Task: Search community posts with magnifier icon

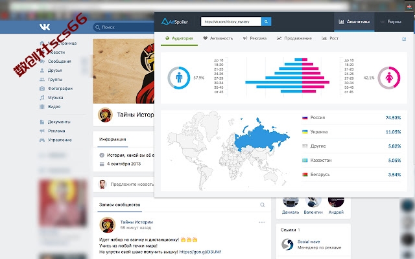Action: pyautogui.click(x=262, y=205)
